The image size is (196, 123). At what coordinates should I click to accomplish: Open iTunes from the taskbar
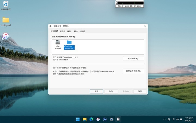(x=98, y=119)
